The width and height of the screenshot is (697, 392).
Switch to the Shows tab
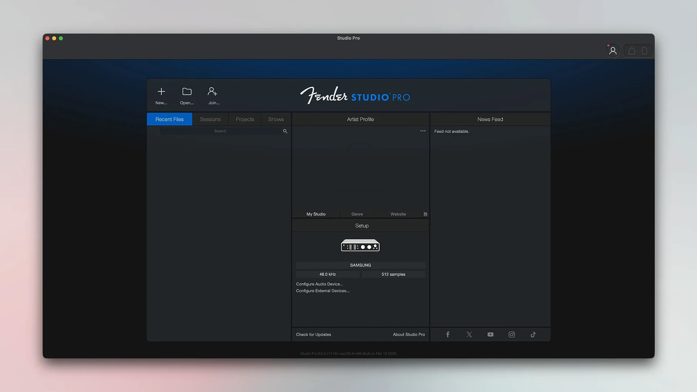276,119
